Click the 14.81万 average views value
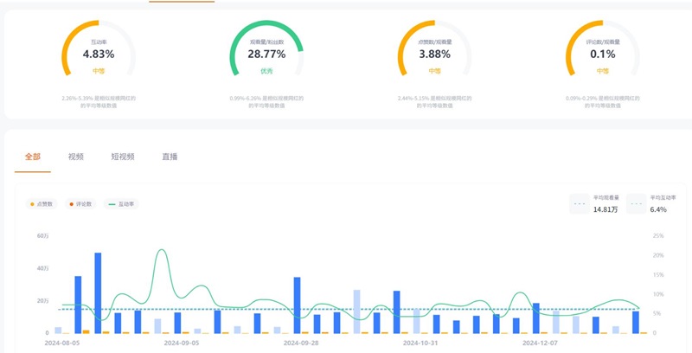The width and height of the screenshot is (692, 353). [605, 209]
